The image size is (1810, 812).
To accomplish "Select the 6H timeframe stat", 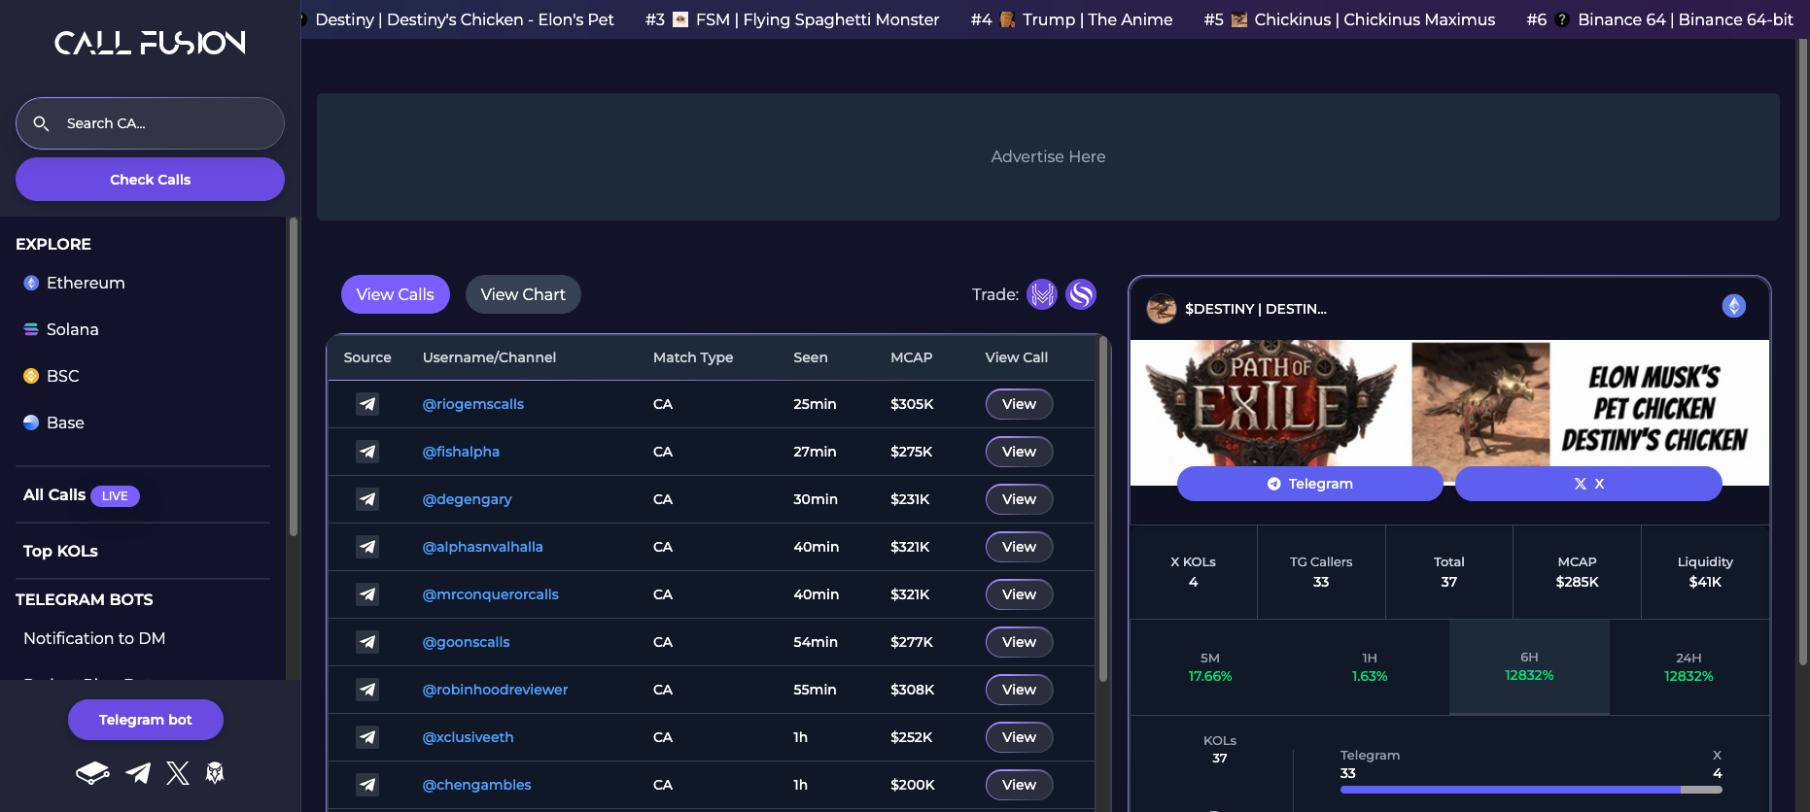I will tap(1529, 667).
